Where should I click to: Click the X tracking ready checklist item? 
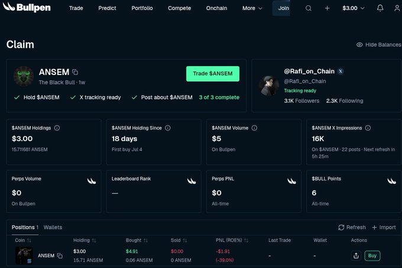point(95,97)
